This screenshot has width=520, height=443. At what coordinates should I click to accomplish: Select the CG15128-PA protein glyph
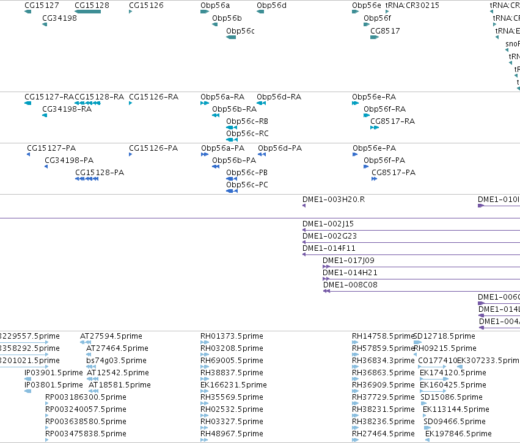point(87,179)
